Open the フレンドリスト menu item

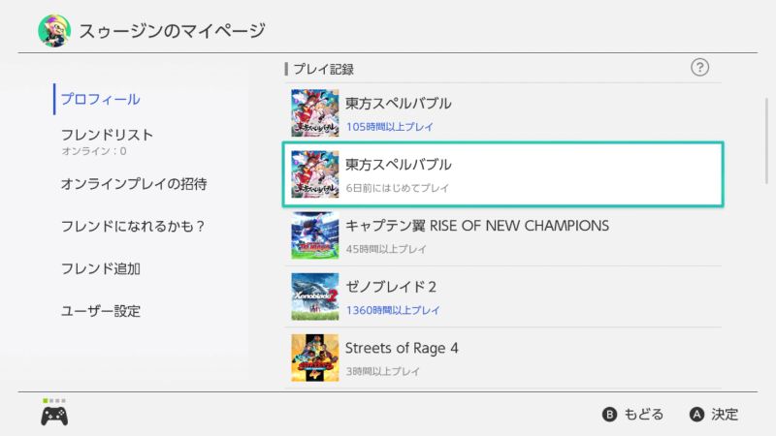[x=107, y=135]
